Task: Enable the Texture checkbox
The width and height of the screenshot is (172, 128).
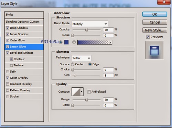Action: click(x=11, y=65)
